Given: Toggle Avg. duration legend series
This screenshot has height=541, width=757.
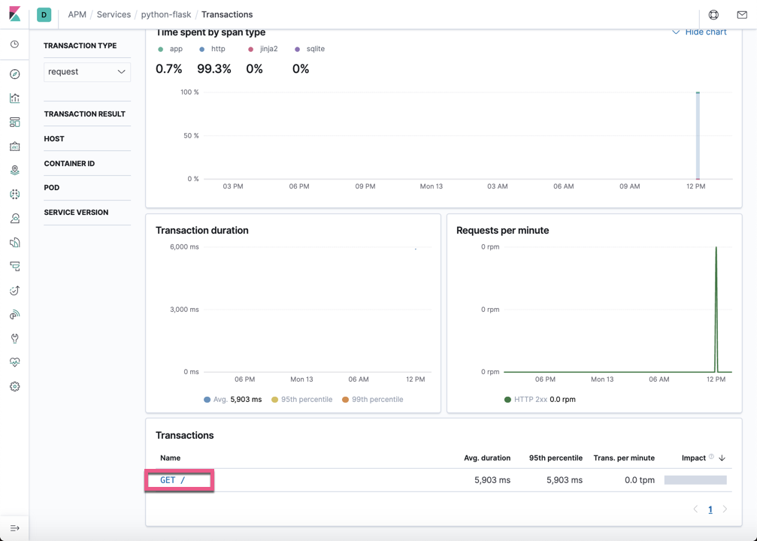Looking at the screenshot, I should [x=233, y=400].
